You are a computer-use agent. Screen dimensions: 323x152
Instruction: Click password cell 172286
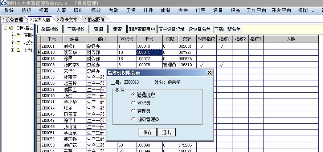tap(187, 145)
